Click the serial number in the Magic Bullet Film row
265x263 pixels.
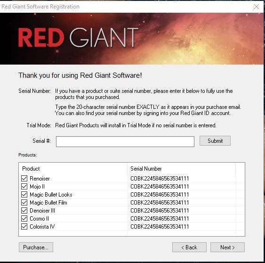(x=160, y=203)
